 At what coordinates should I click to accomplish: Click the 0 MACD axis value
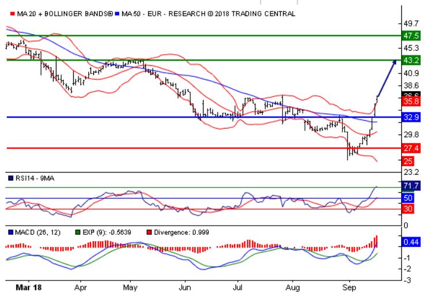406,226
